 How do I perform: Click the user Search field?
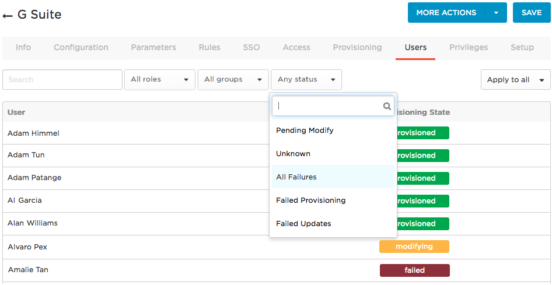point(62,80)
